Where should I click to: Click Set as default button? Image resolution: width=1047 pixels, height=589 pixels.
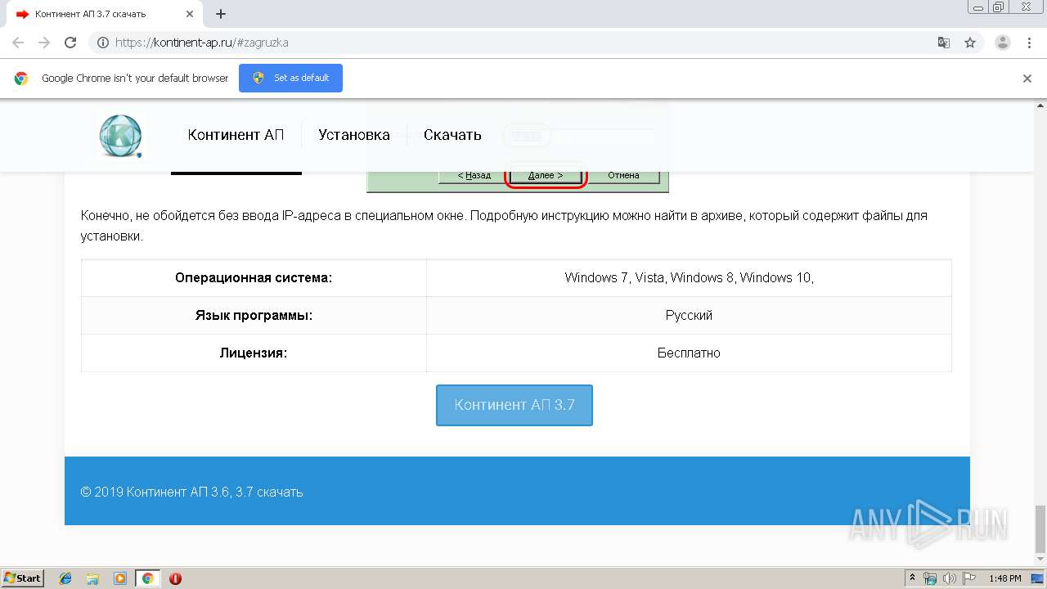click(290, 78)
